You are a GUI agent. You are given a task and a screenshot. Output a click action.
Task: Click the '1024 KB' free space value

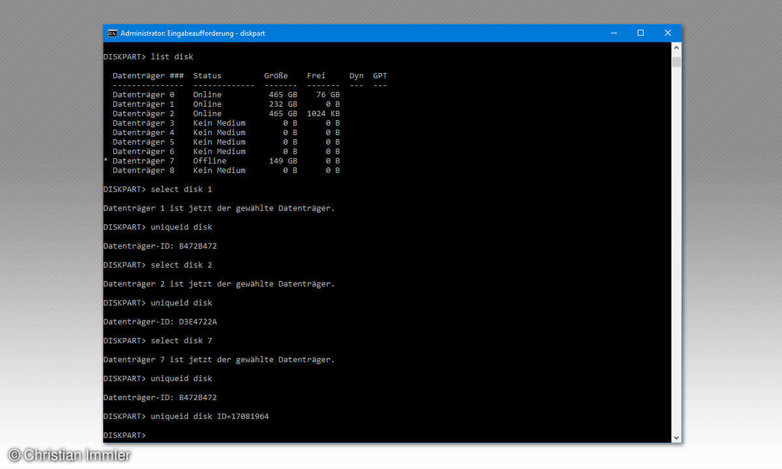(323, 113)
